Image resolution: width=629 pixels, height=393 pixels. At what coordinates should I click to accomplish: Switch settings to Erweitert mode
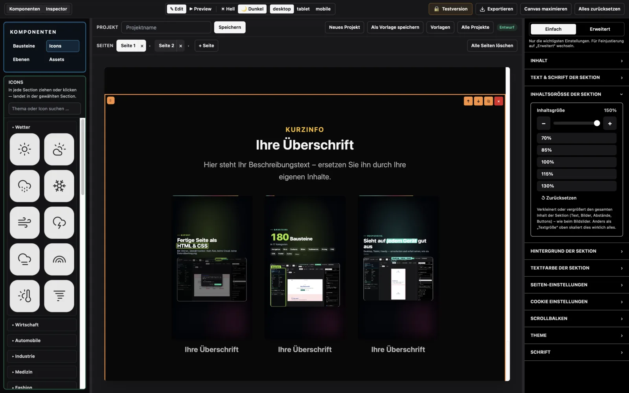coord(600,29)
